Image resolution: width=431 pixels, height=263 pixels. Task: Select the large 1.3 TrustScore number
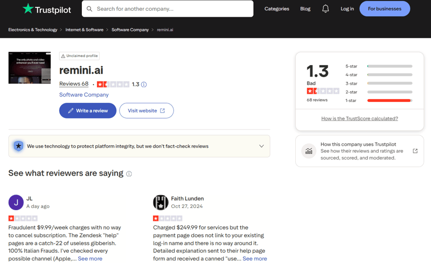317,71
